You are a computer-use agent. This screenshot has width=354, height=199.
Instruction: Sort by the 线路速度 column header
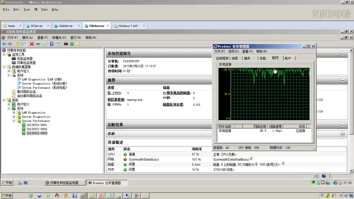275,127
